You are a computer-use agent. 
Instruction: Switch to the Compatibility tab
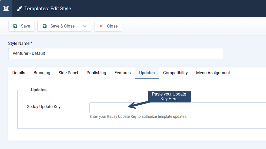[x=175, y=73]
